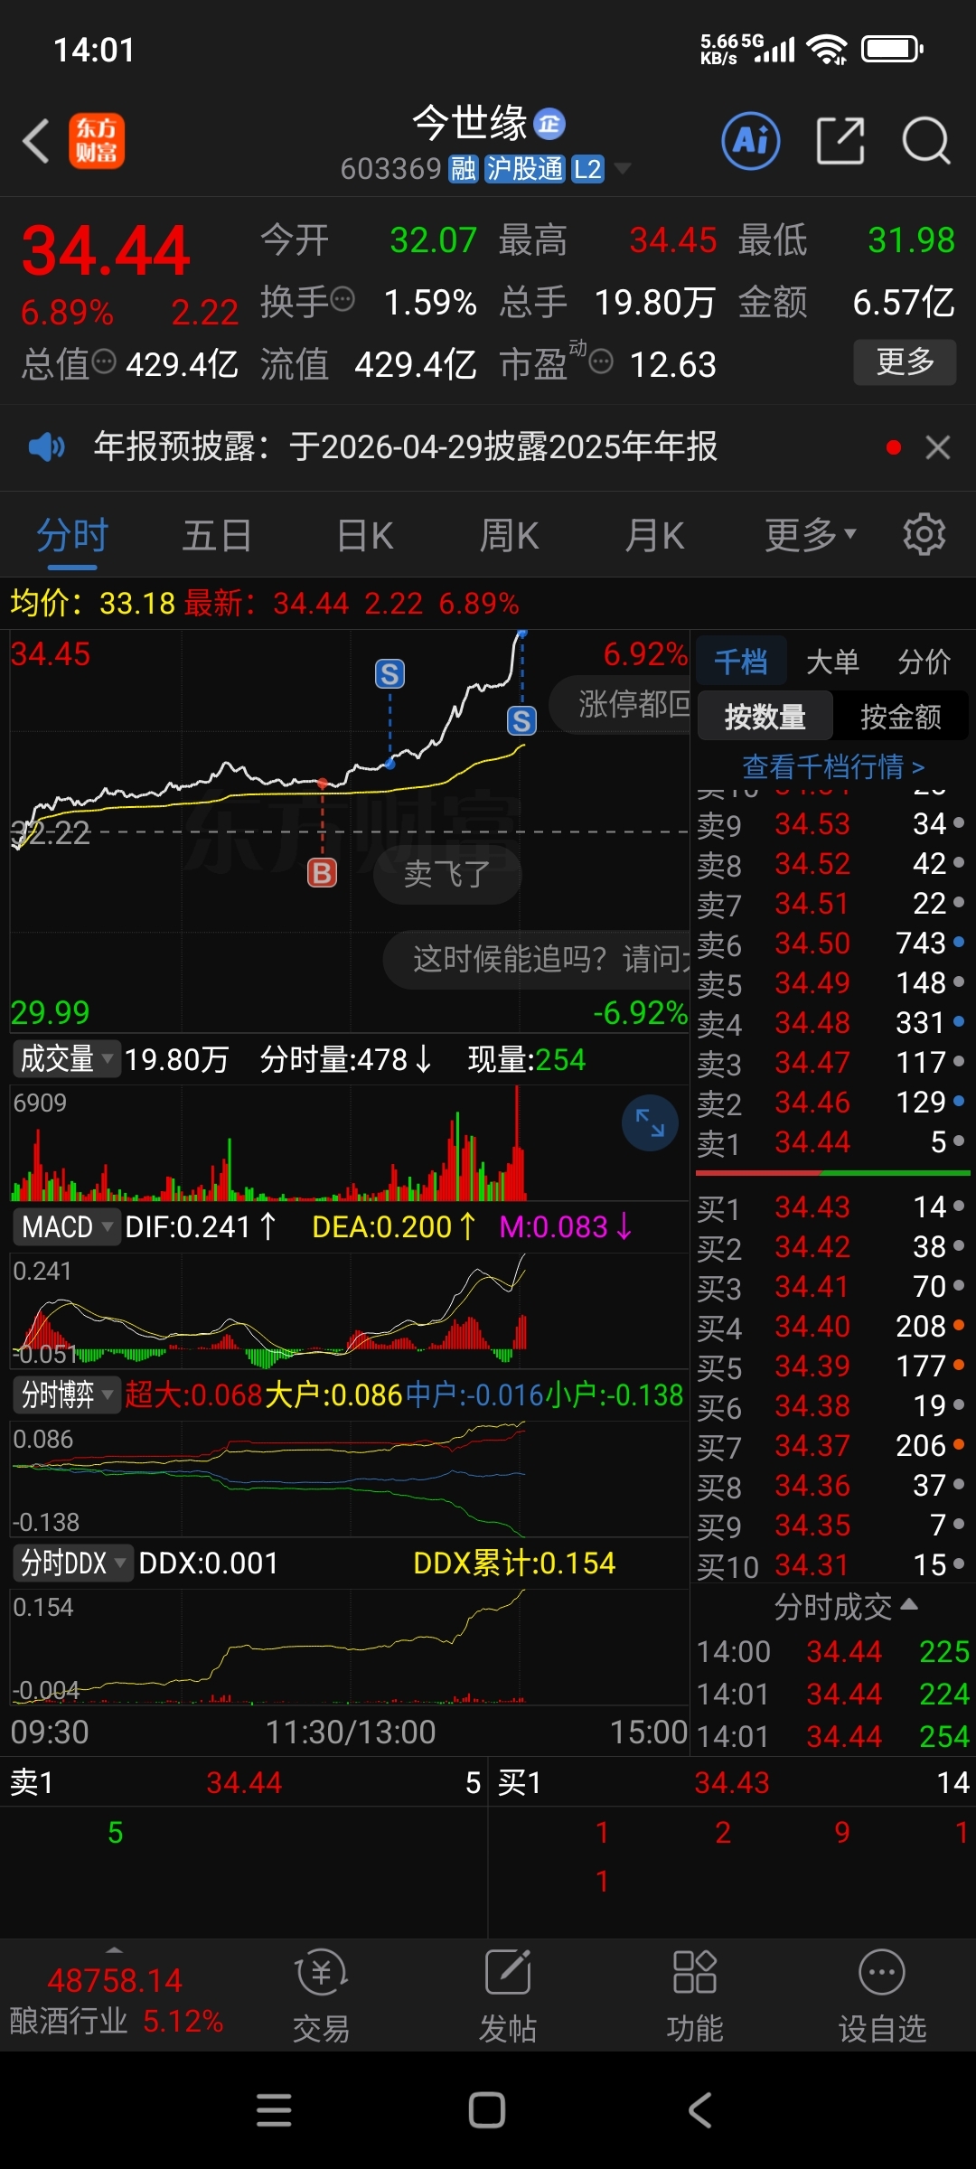This screenshot has height=2169, width=976.
Task: Tap the 涨停都回 comment bubble
Action: coord(620,704)
